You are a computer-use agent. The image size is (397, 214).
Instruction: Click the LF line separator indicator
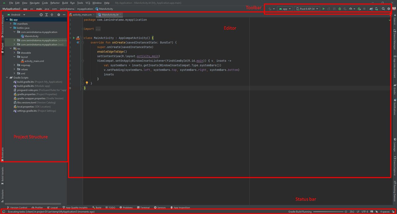click(x=358, y=211)
